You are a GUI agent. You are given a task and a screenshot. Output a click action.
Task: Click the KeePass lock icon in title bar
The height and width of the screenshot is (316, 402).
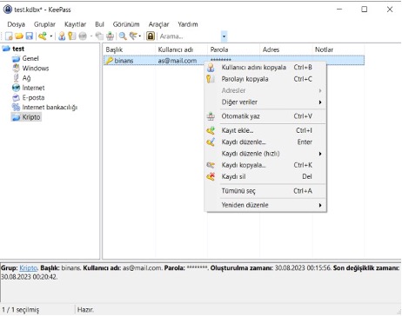point(8,10)
